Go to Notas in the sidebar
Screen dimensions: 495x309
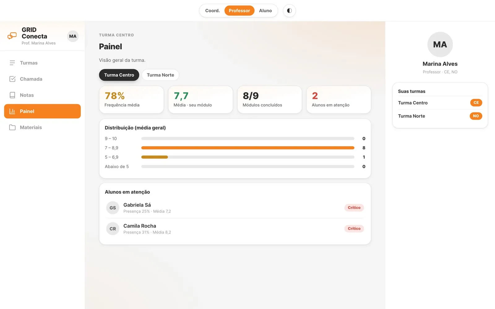point(42,95)
